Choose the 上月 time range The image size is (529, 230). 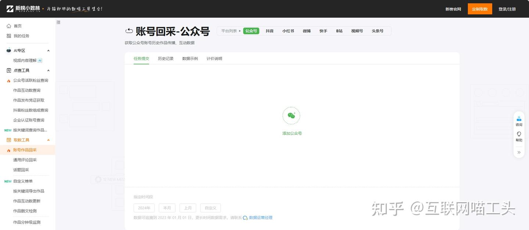(x=188, y=208)
